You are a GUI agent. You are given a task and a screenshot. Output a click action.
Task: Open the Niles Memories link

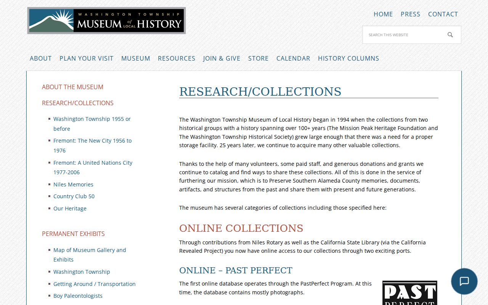pyautogui.click(x=73, y=185)
